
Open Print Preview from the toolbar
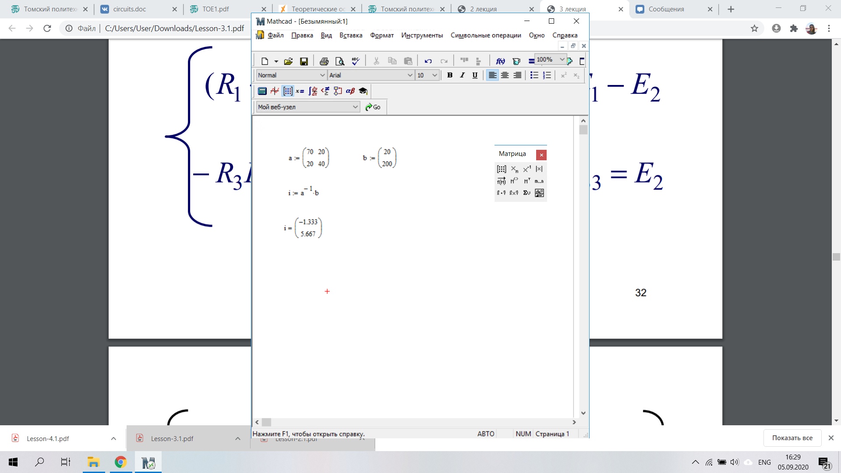339,61
